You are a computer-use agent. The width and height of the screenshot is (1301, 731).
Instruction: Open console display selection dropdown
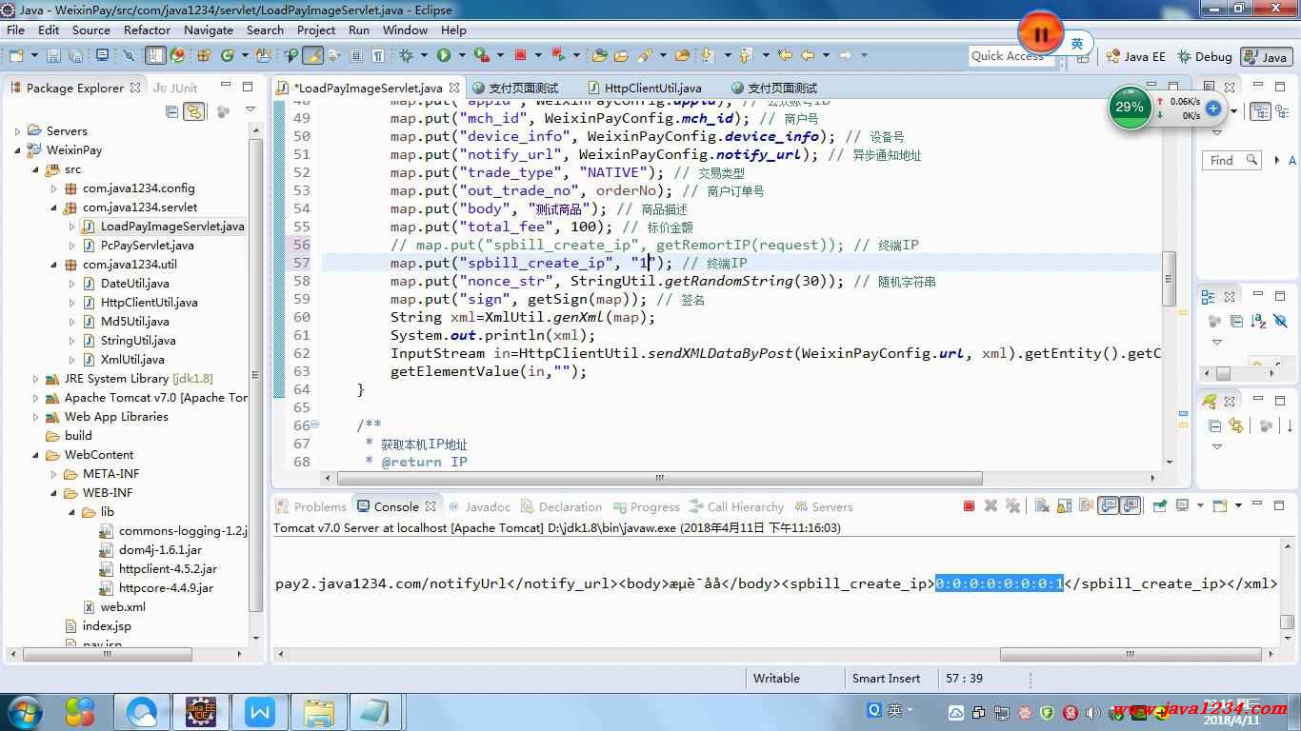[1200, 506]
